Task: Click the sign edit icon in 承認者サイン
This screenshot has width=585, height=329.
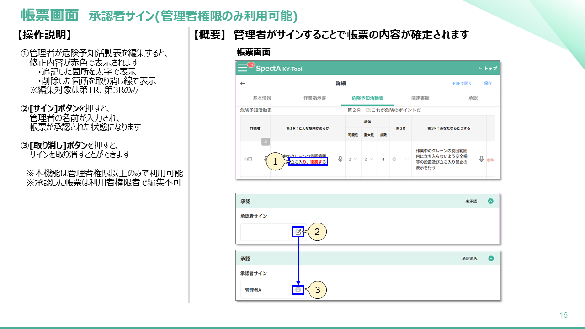Action: coord(298,232)
